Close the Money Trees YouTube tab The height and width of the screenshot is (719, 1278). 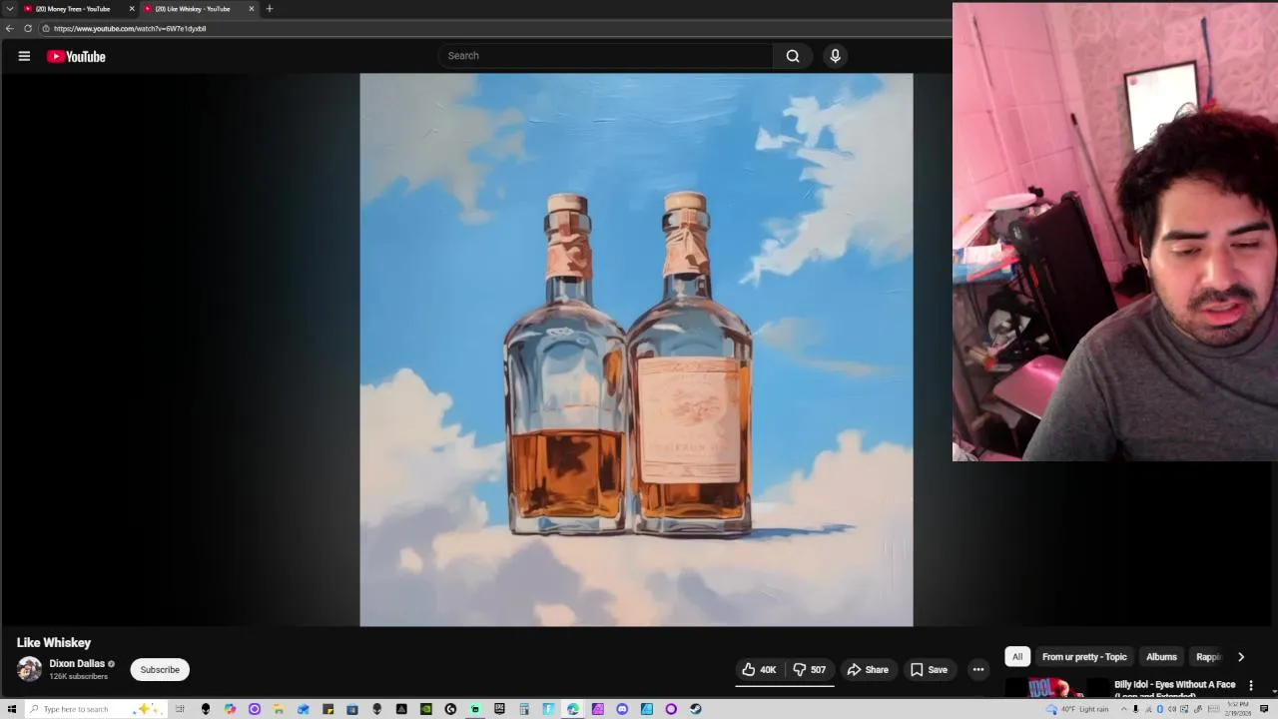point(131,9)
